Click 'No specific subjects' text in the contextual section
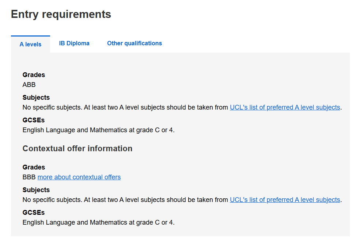The image size is (363, 248). (x=52, y=200)
